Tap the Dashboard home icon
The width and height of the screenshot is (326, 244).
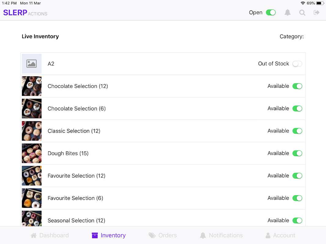pyautogui.click(x=34, y=235)
